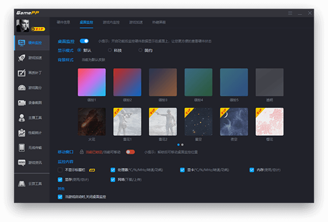Toggle the red move-window lock switch
This screenshot has height=222, width=328.
pyautogui.click(x=130, y=152)
